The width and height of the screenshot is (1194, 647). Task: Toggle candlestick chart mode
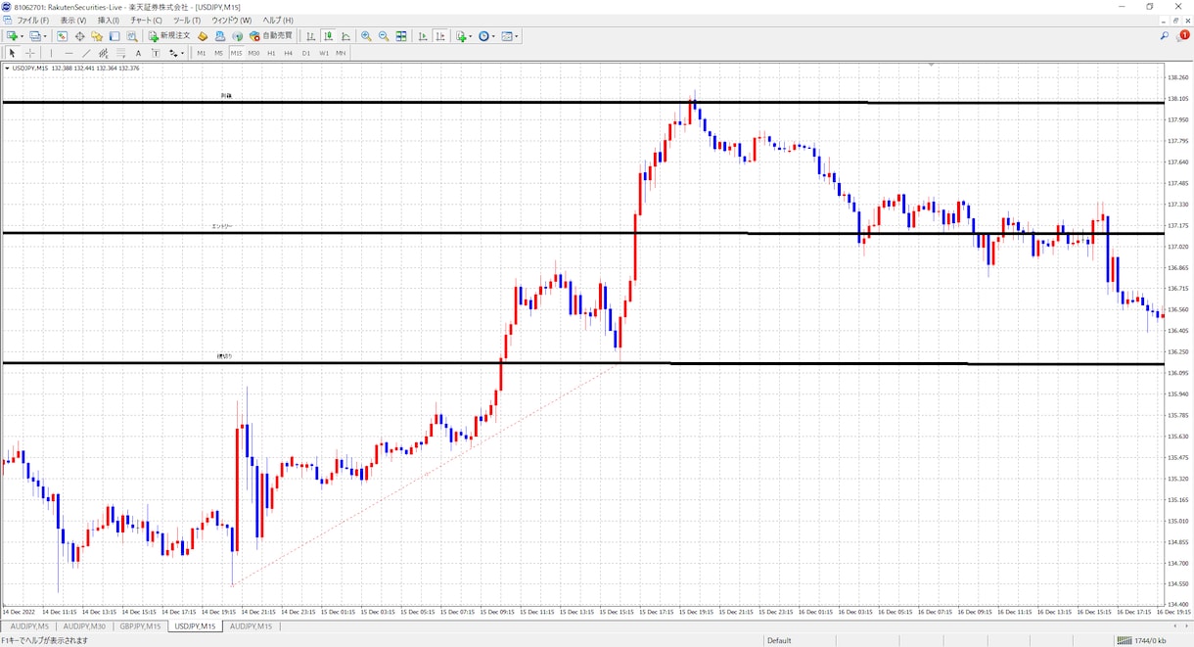click(x=329, y=36)
